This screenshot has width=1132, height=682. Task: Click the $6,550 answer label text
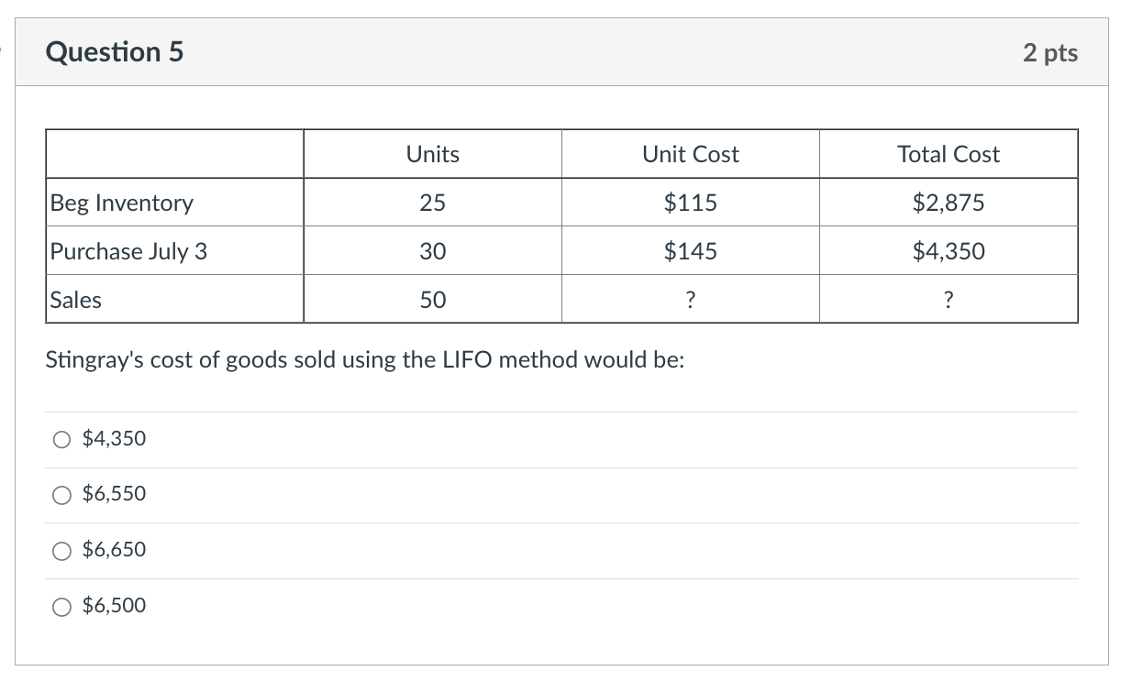pos(114,494)
